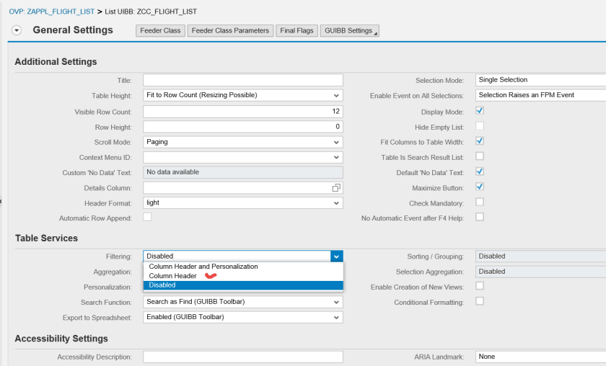The width and height of the screenshot is (606, 366).
Task: Select Column Header filtering option
Action: [x=172, y=276]
